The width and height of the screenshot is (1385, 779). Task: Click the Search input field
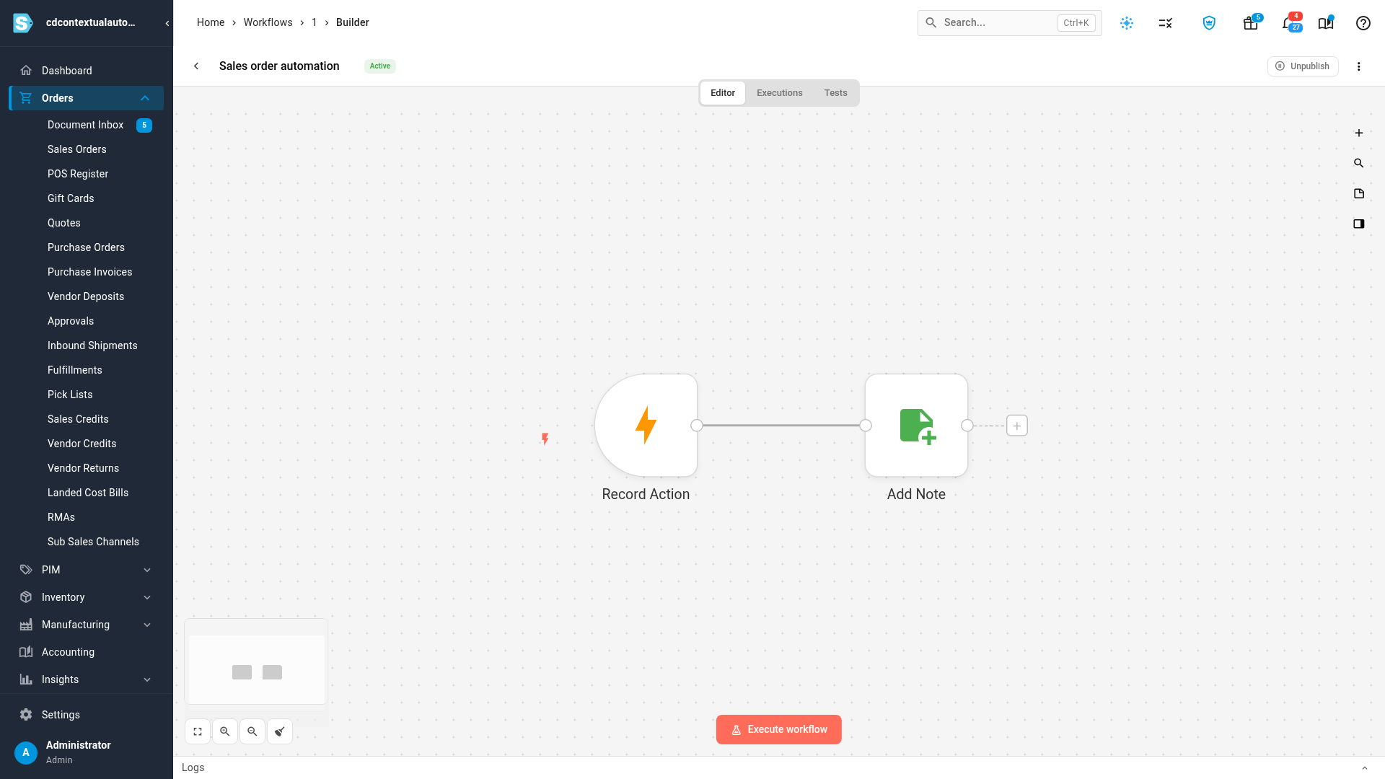tap(1009, 23)
